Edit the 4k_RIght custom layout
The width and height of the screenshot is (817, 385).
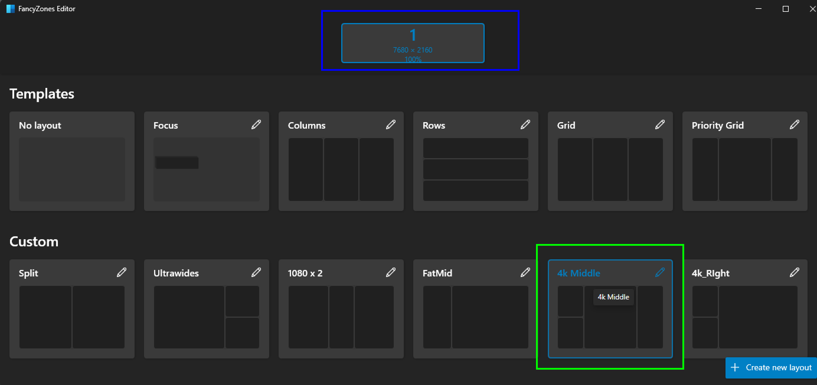point(795,272)
